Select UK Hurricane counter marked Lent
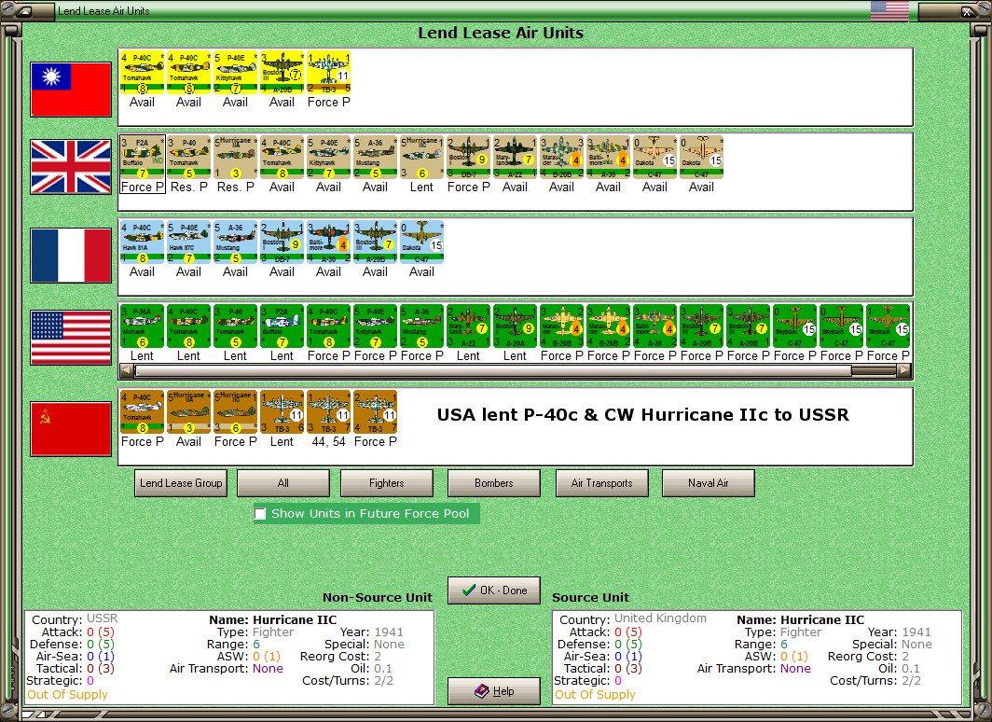The height and width of the screenshot is (722, 992). tap(421, 157)
